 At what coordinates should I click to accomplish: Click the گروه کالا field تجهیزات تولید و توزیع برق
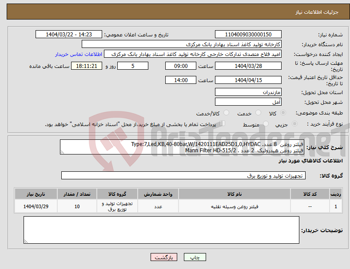(183, 175)
